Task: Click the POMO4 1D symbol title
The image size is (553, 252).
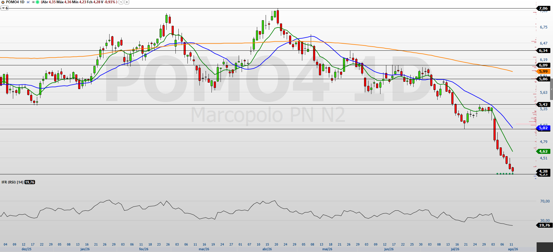Action: click(x=15, y=2)
